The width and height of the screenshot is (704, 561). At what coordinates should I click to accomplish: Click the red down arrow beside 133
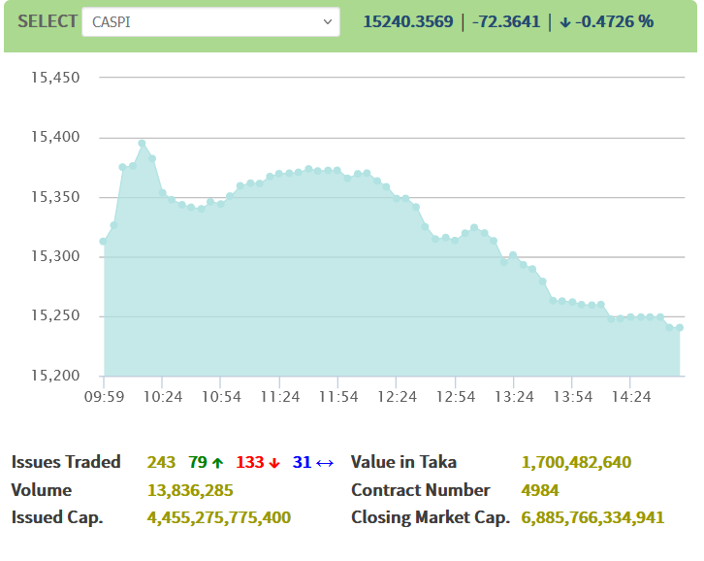click(275, 463)
